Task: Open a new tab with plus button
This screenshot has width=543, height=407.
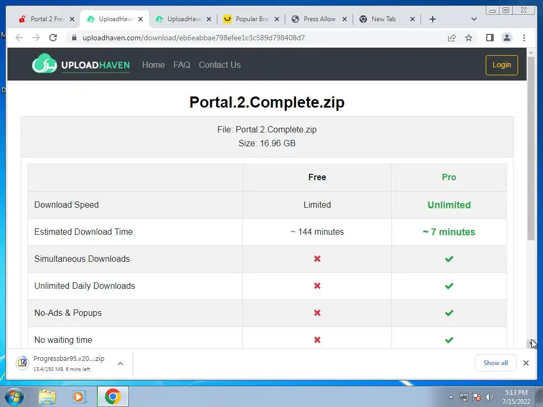Action: (433, 19)
